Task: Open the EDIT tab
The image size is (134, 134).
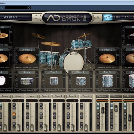Action: click(x=117, y=17)
